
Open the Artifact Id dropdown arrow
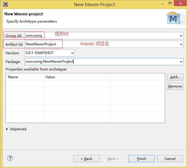pos(181,44)
